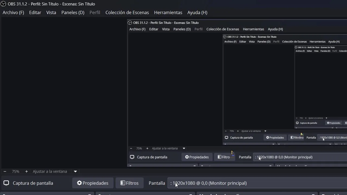Click monitor icon beside 'Captura de pantalla' in first nested preview
This screenshot has height=195, width=347.
[x=132, y=157]
